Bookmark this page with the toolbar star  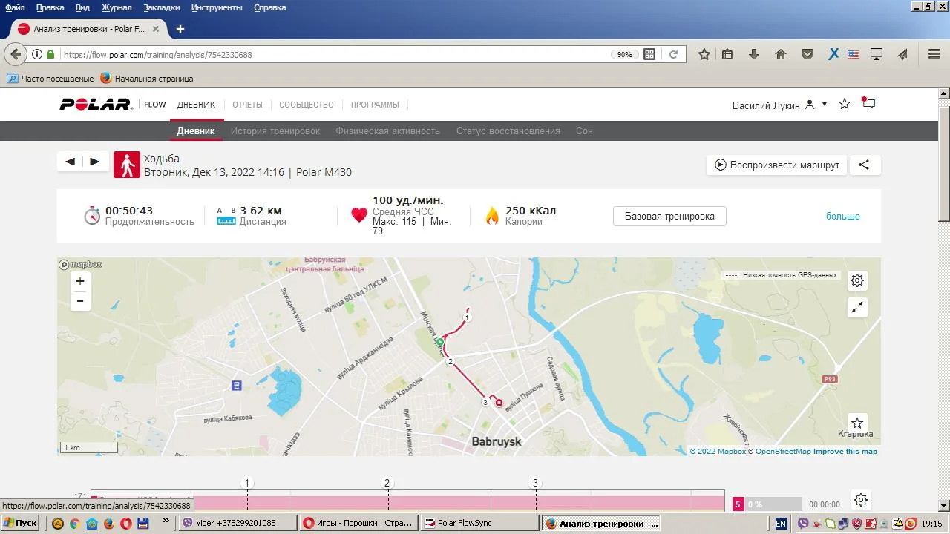coord(704,54)
